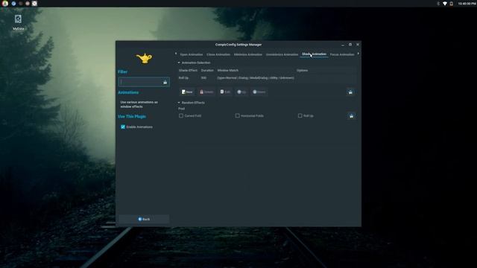The image size is (477, 268).
Task: Enable the Horizontal Folds random effect
Action: click(237, 116)
